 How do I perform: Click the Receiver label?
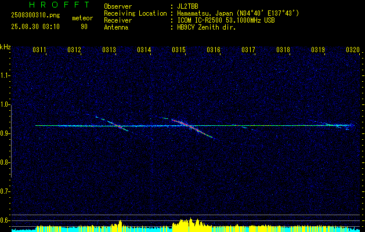(x=118, y=20)
